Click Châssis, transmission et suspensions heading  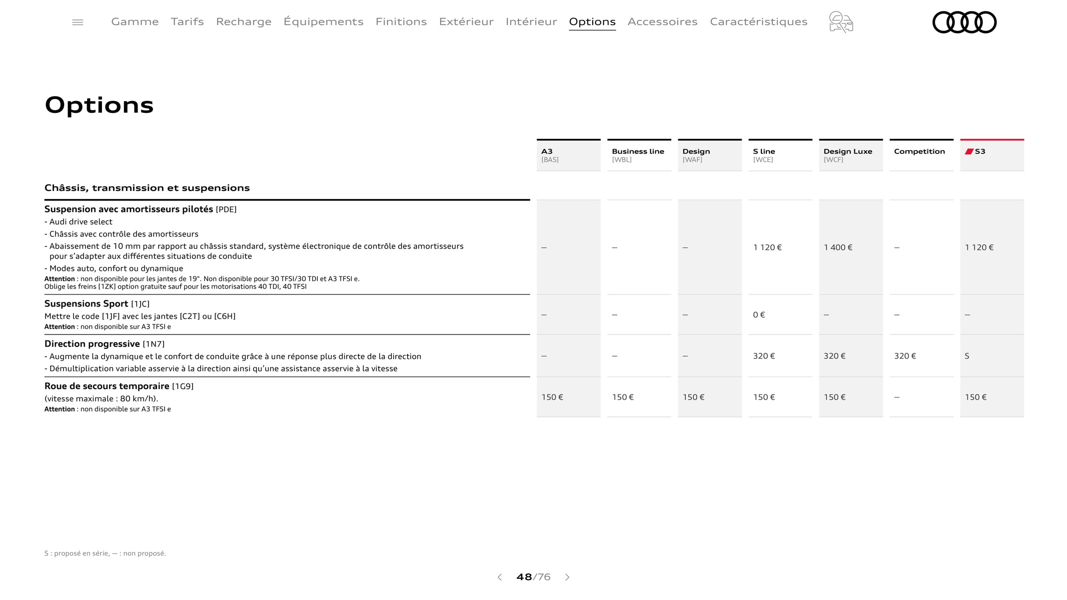(147, 188)
